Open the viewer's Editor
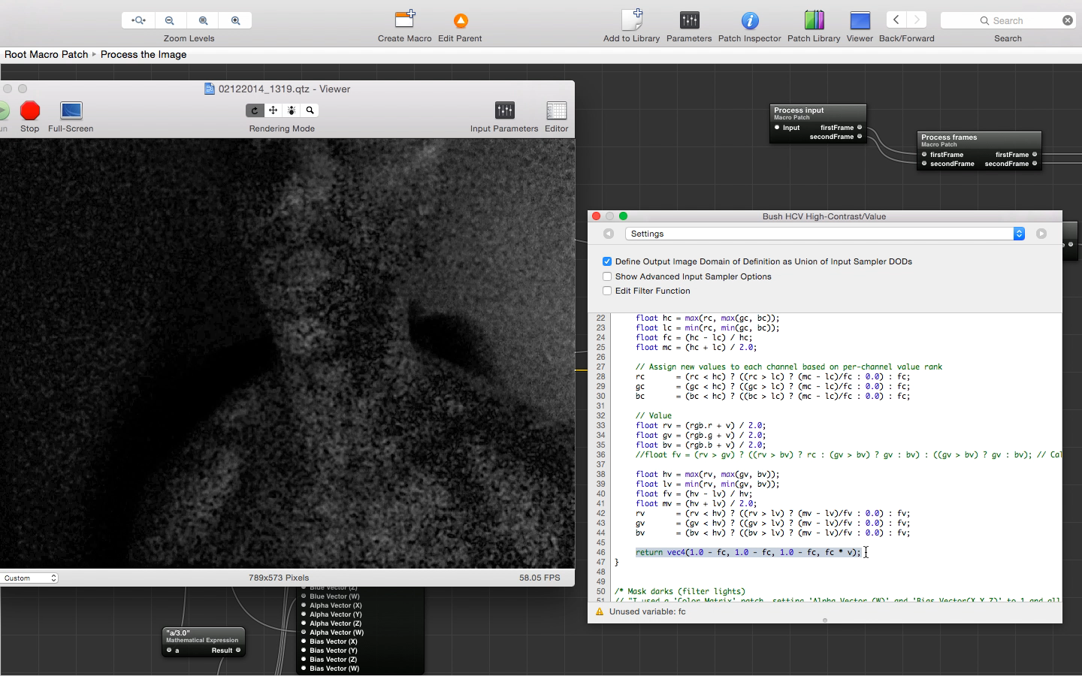 556,111
